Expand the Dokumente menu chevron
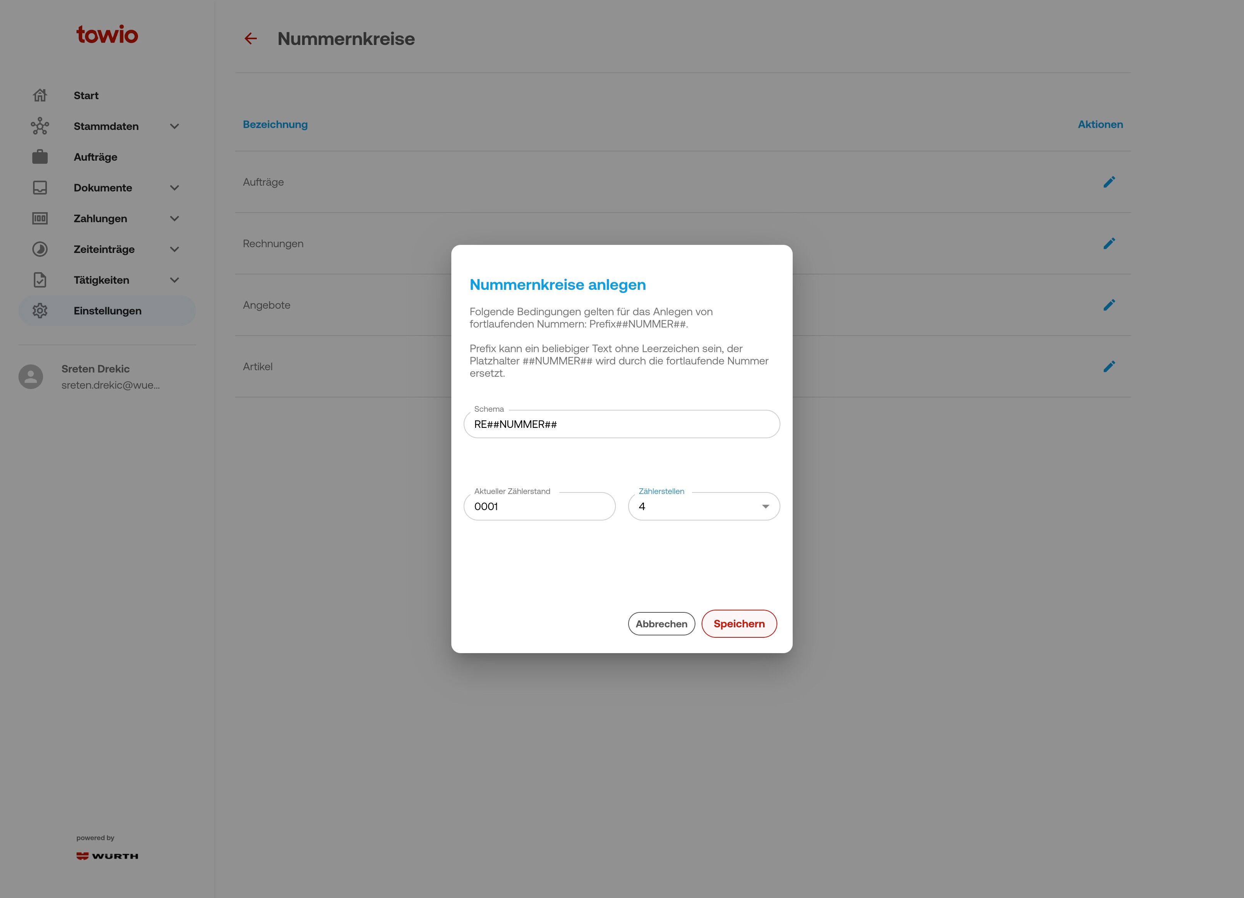1244x898 pixels. pyautogui.click(x=175, y=188)
